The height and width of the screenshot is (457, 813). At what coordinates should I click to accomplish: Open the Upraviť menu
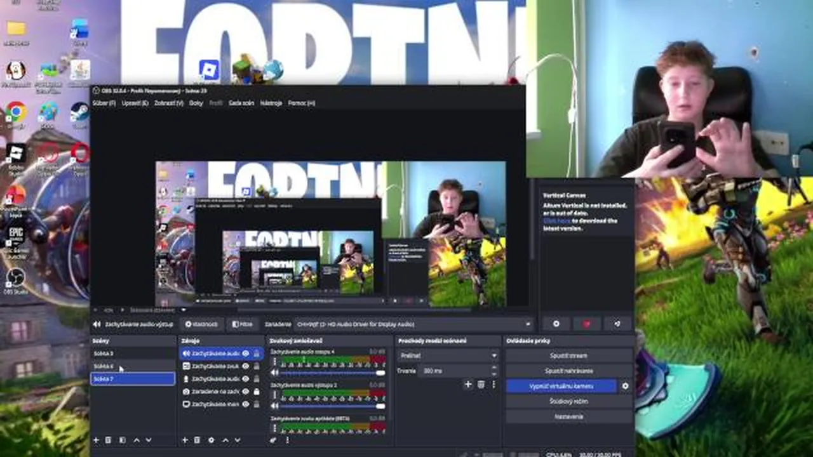[x=135, y=103]
